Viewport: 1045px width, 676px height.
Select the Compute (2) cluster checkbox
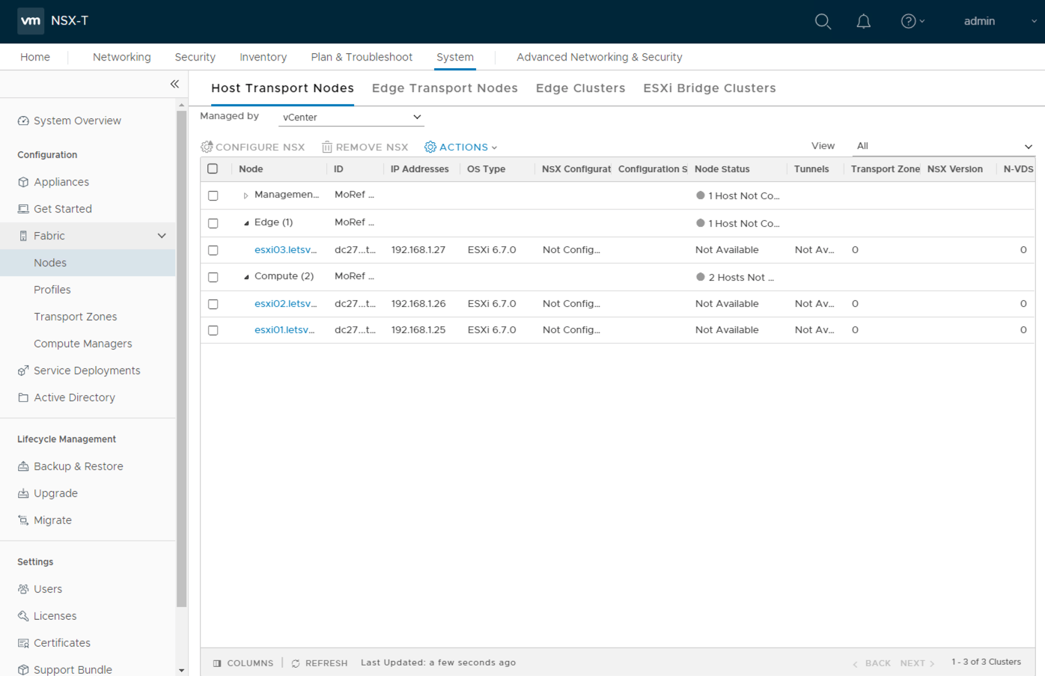coord(213,277)
